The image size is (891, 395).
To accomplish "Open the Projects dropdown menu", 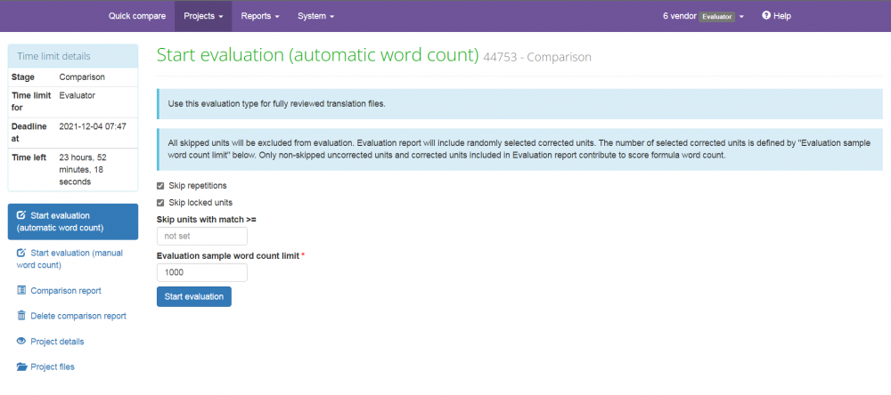I will coord(202,16).
